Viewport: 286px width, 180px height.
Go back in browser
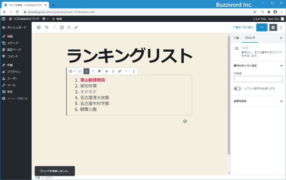point(5,12)
